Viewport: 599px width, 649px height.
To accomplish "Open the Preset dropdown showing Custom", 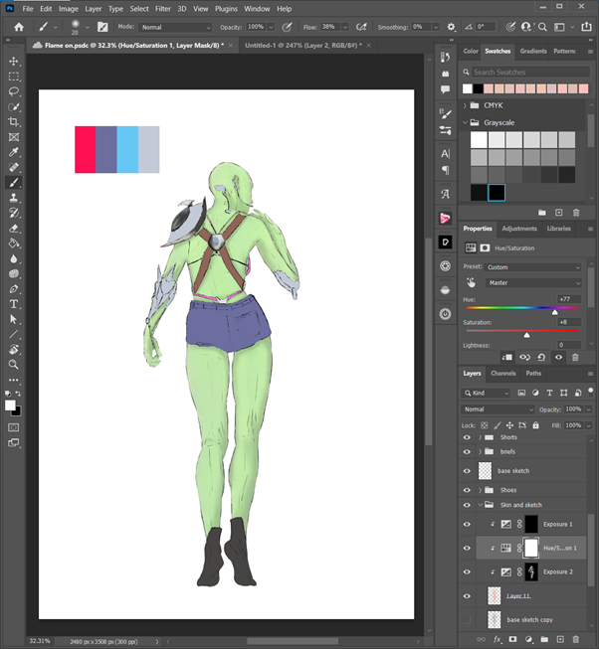I will [534, 267].
